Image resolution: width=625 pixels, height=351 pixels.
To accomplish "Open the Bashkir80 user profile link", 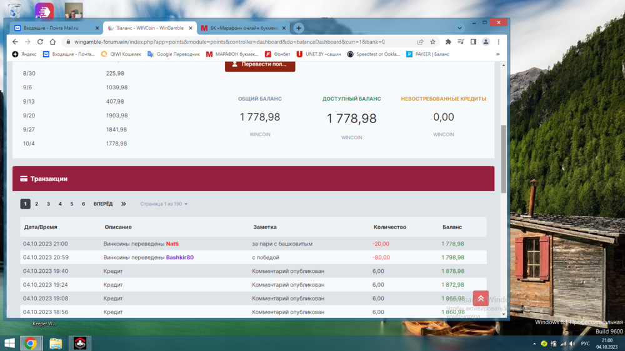I will tap(179, 257).
